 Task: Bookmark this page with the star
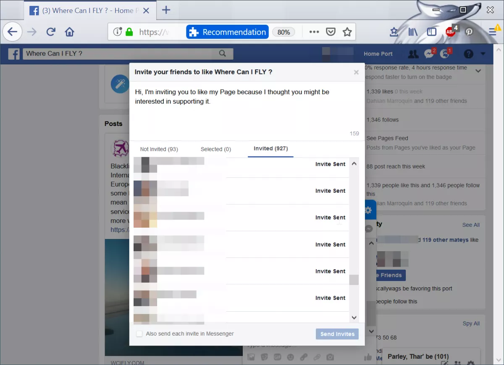pos(347,32)
